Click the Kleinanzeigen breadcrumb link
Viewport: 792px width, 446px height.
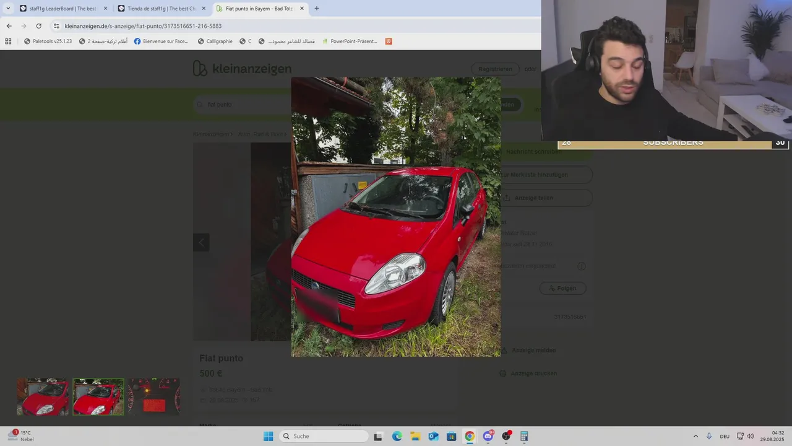211,134
